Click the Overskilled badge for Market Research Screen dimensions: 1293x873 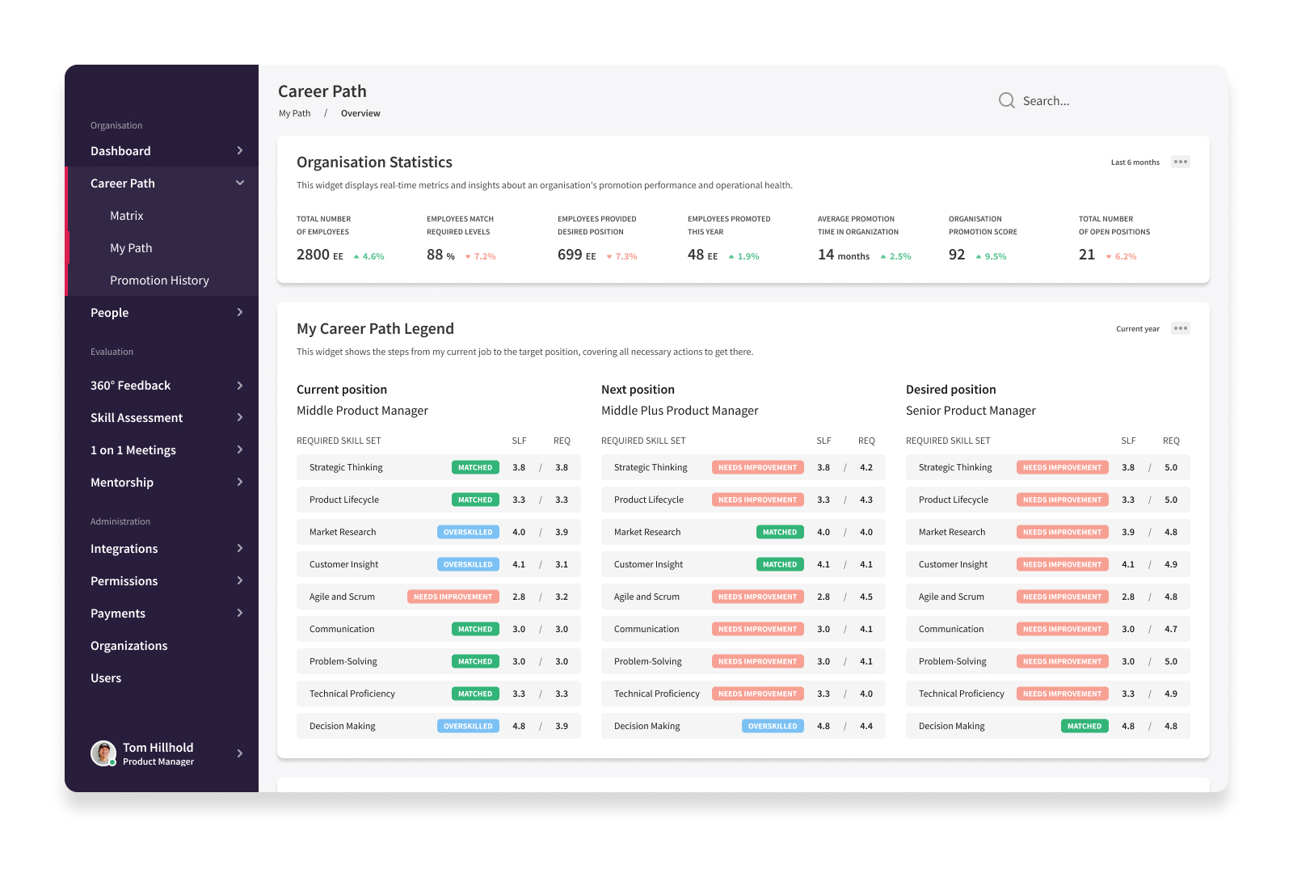pos(468,532)
